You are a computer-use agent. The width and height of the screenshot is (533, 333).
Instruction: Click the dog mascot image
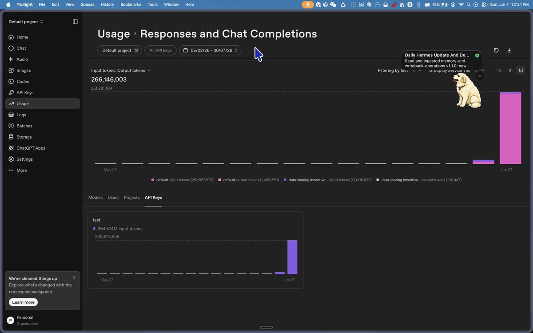coord(467,91)
